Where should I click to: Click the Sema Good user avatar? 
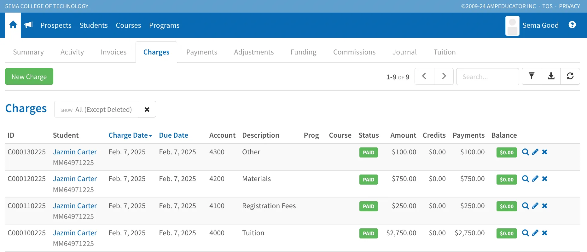click(512, 26)
